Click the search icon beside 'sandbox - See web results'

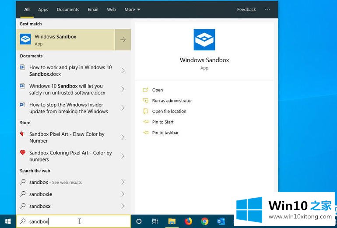pyautogui.click(x=23, y=182)
